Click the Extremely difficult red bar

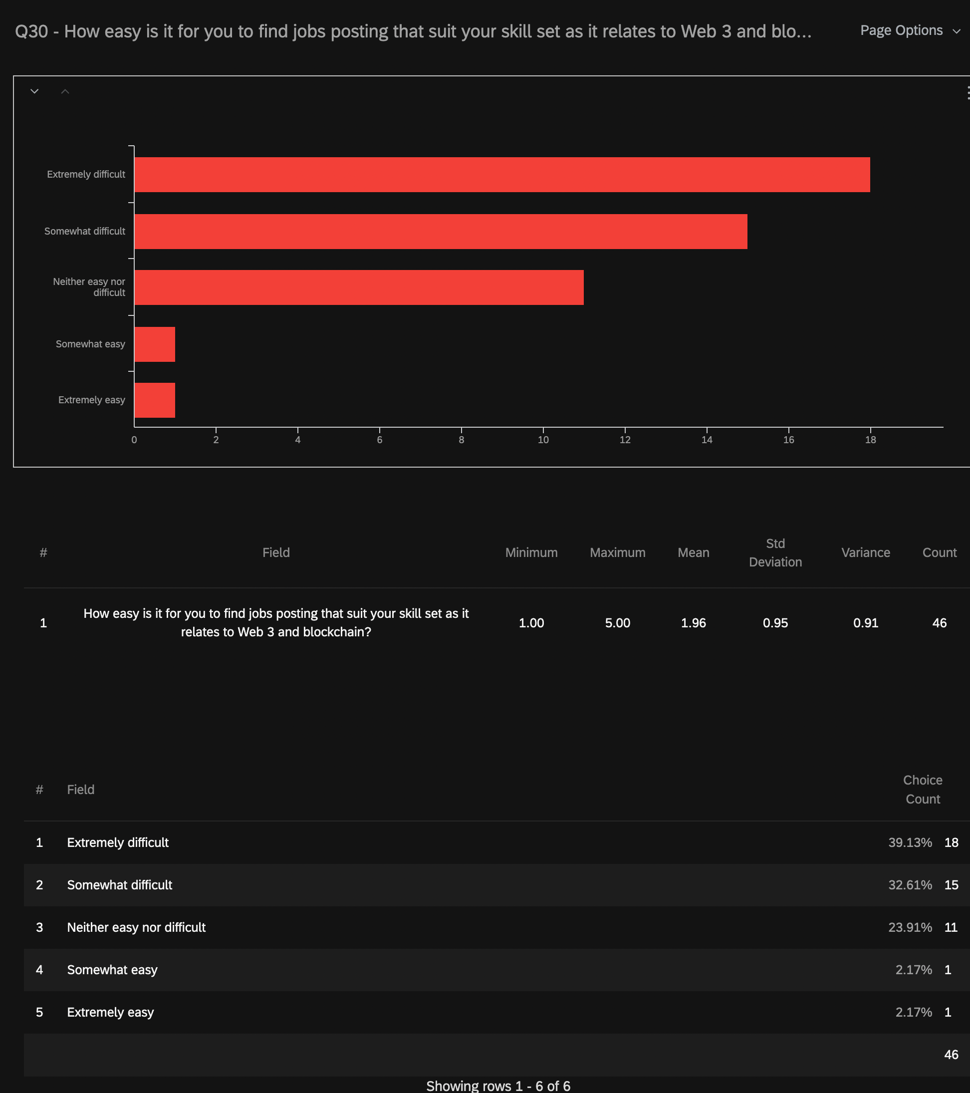(x=501, y=175)
